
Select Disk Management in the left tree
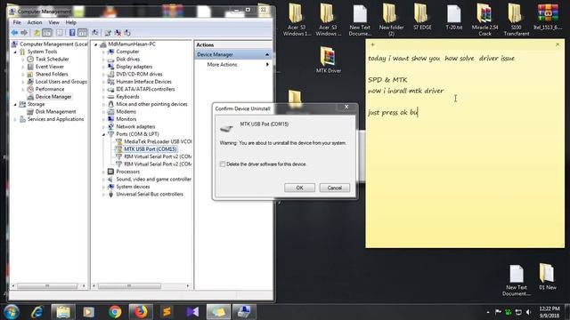[x=55, y=112]
